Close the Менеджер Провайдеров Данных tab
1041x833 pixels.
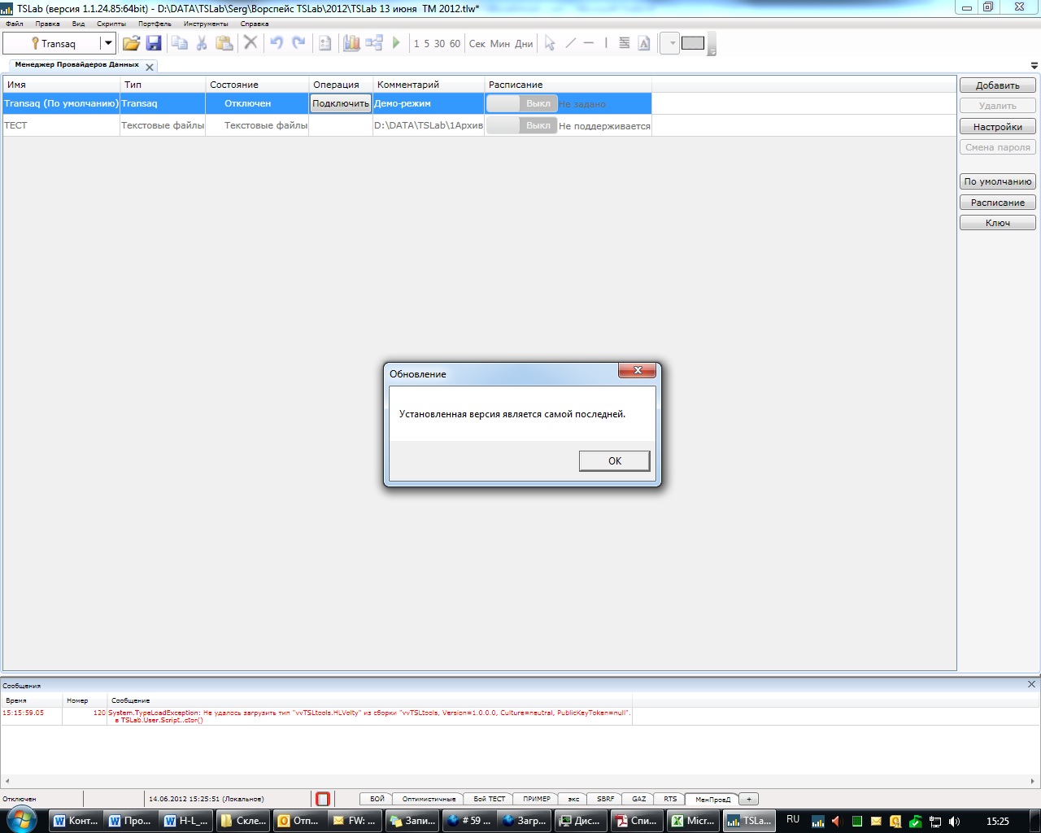(150, 67)
